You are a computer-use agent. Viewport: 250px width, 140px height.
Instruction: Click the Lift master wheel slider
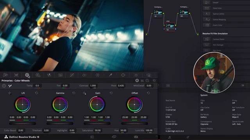23,124
